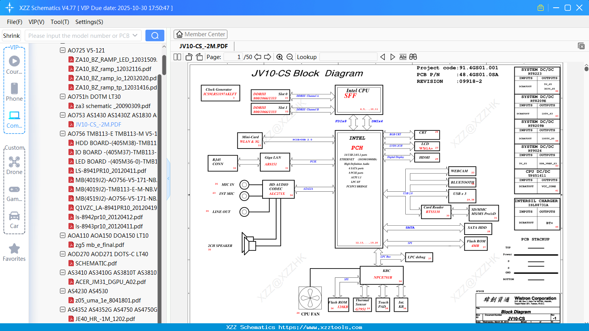Click the file tree vertical scrollbar thumb
This screenshot has height=331, width=589.
tap(164, 65)
